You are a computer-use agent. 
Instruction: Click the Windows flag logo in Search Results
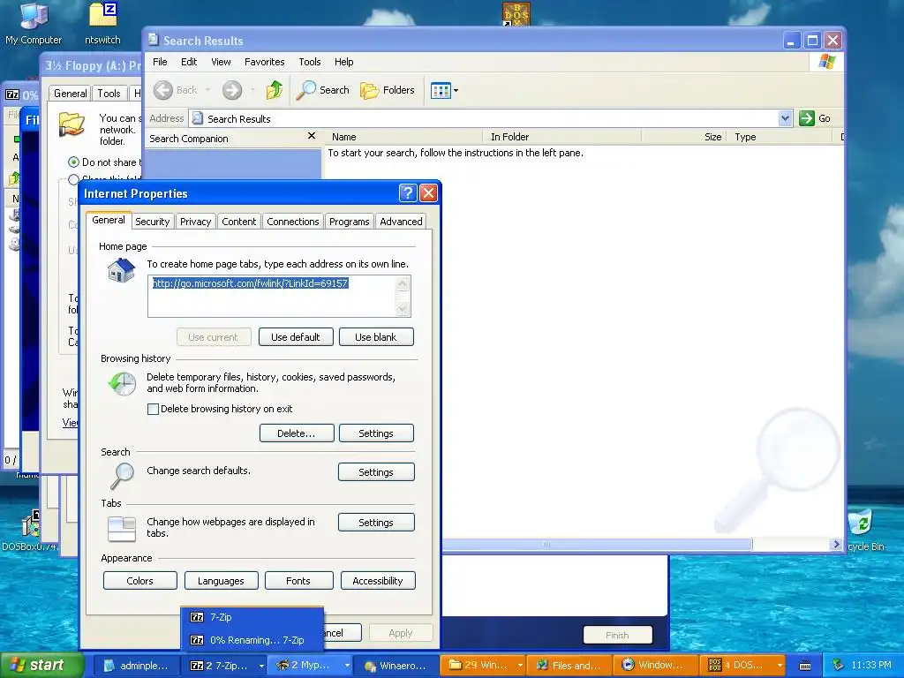826,62
